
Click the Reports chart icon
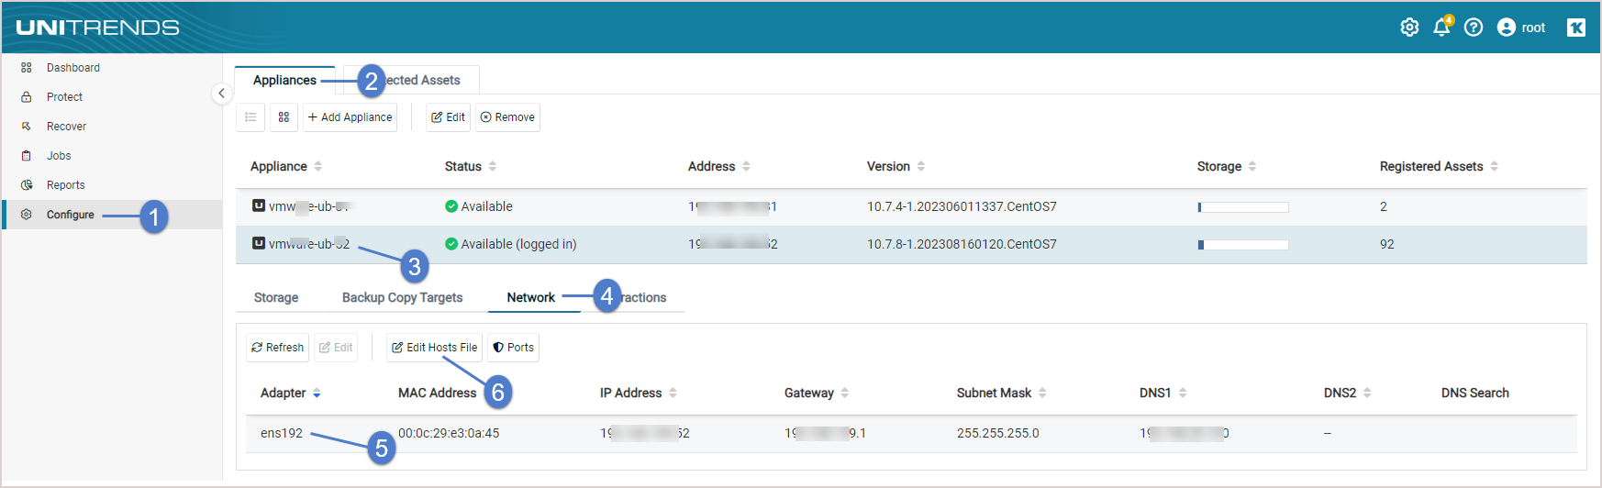pyautogui.click(x=27, y=185)
